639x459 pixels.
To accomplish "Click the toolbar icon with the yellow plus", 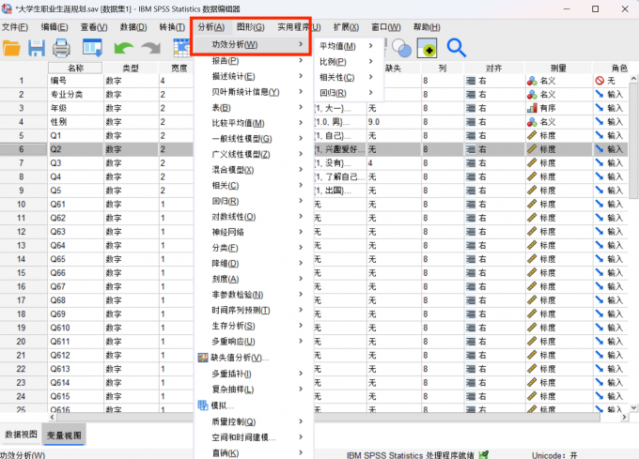I will click(427, 48).
